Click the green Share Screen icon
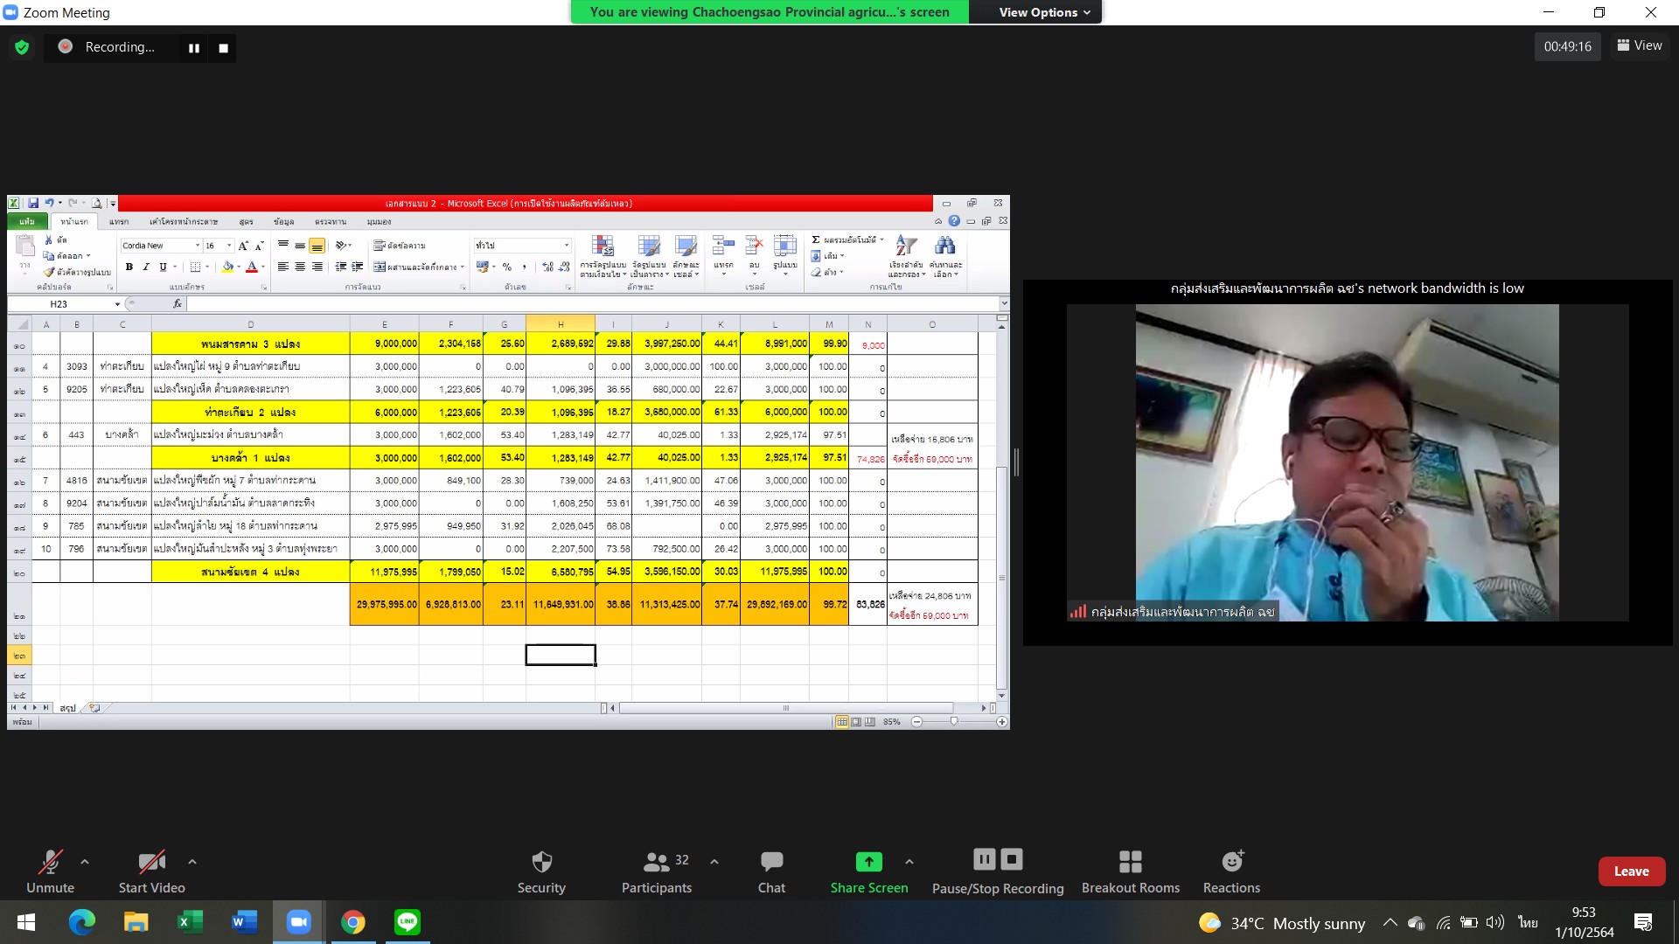 (x=868, y=862)
